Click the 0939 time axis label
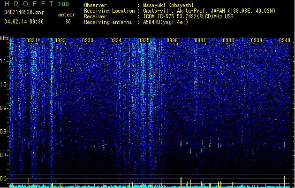Screen dimensions: 295x188 coord(257,40)
